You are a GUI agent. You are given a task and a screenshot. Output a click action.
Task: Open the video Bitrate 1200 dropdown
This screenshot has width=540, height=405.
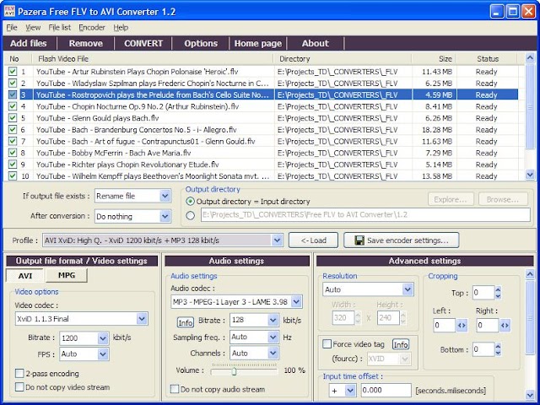click(x=103, y=338)
